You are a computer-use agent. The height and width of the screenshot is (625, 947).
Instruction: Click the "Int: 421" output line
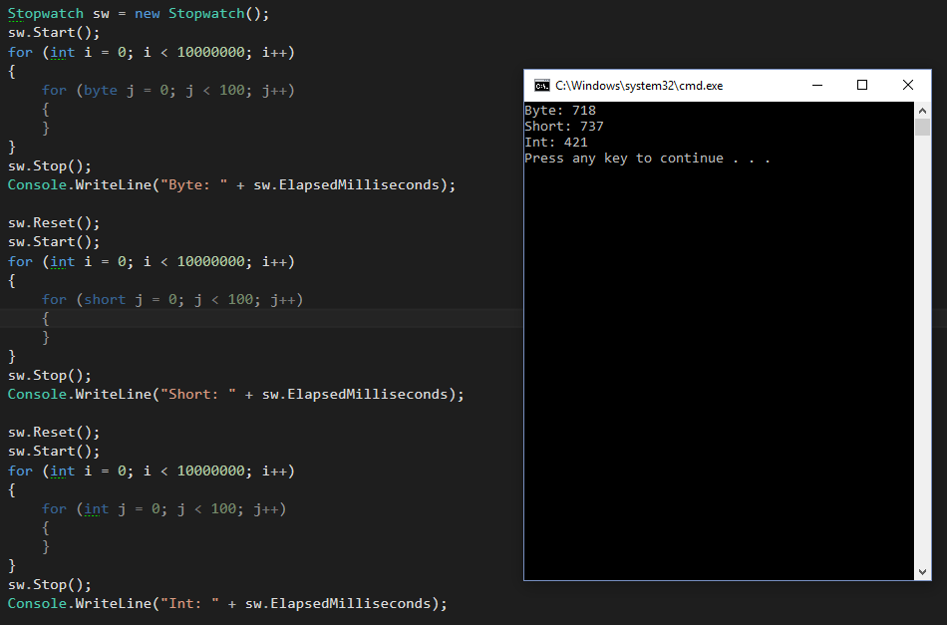click(x=555, y=143)
